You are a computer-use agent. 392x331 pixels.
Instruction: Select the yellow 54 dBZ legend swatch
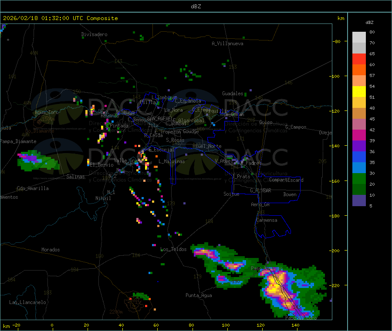359,92
